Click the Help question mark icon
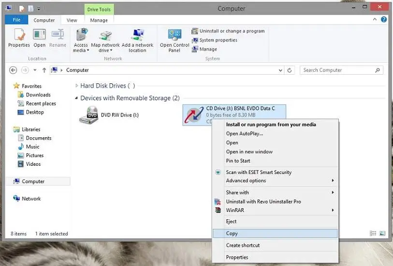Image resolution: width=393 pixels, height=266 pixels. tap(384, 19)
